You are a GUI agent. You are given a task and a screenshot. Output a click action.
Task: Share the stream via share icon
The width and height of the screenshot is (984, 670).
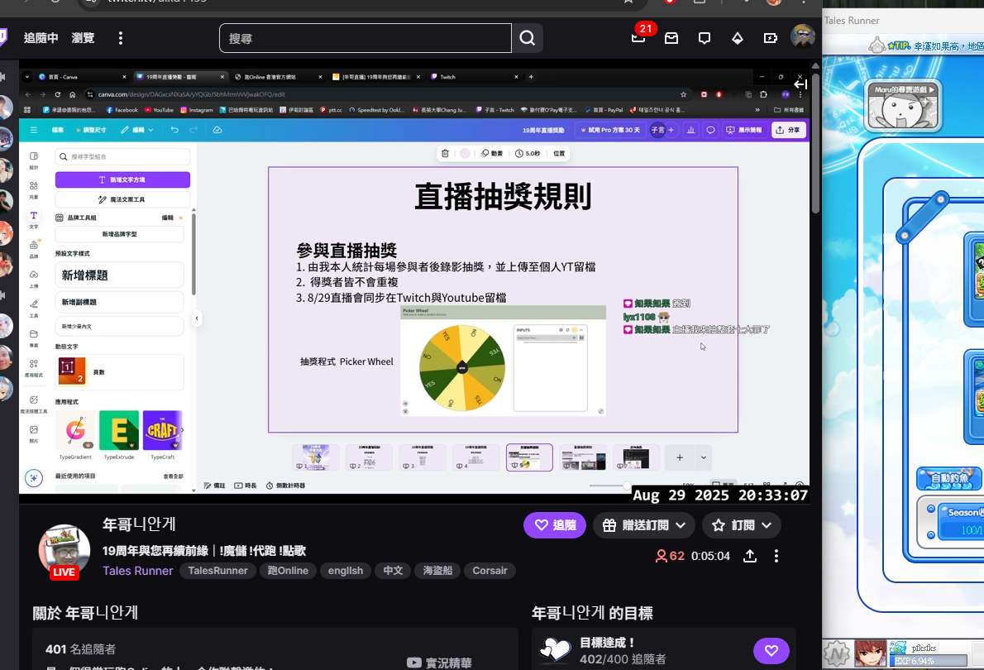750,556
